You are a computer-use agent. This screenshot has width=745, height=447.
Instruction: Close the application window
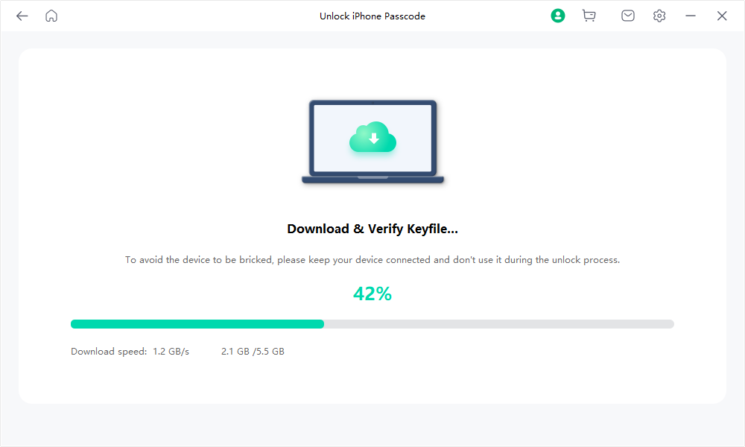tap(722, 15)
